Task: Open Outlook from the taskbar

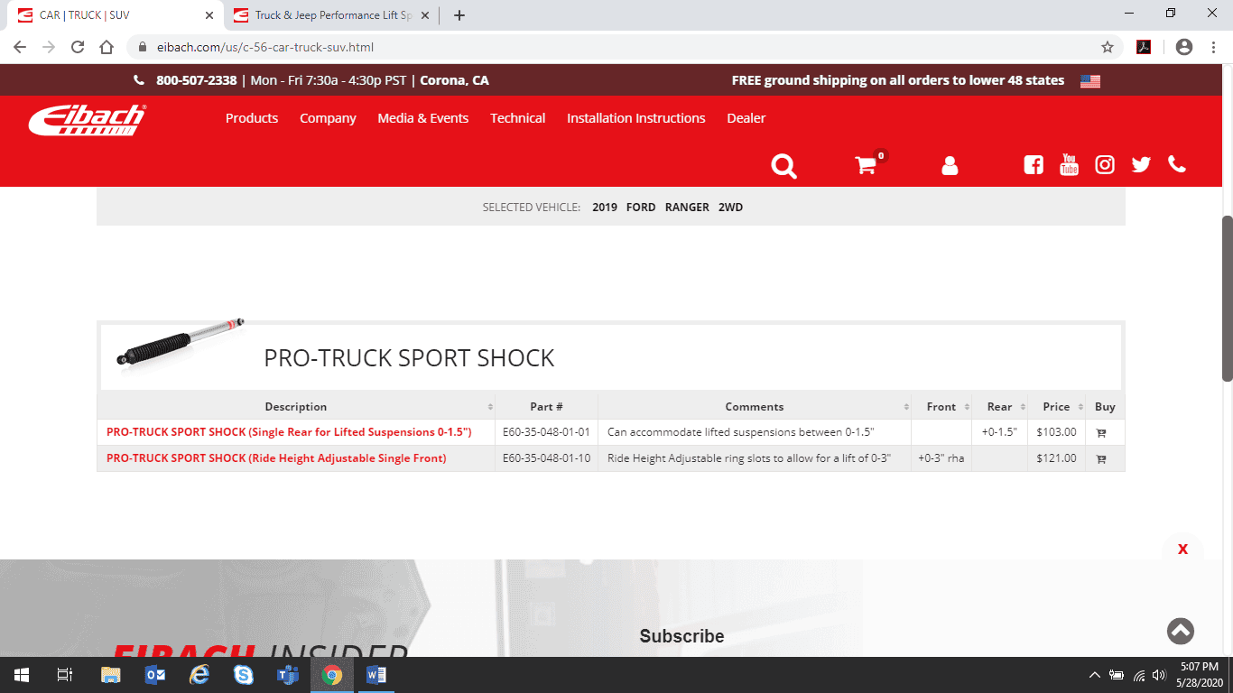Action: tap(155, 675)
